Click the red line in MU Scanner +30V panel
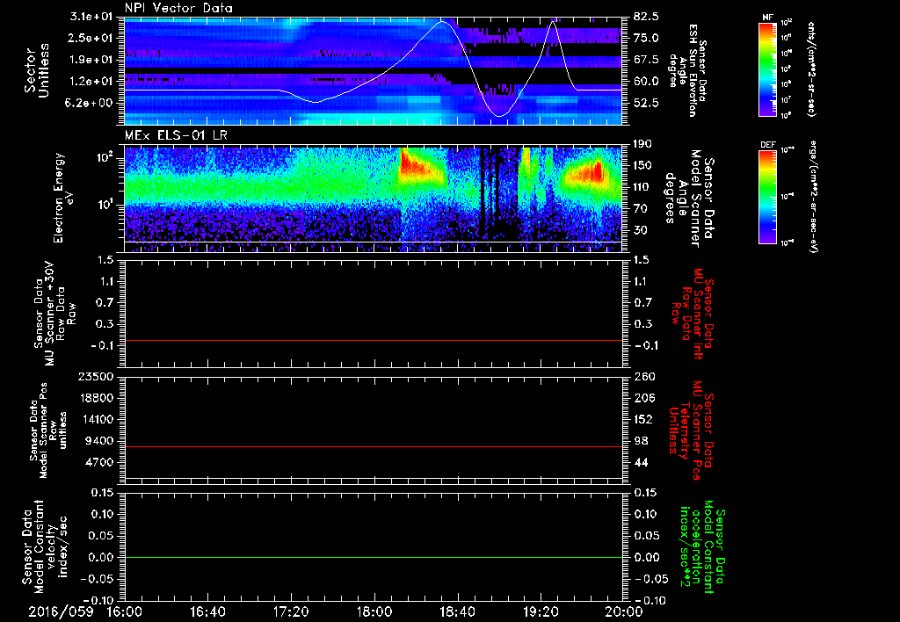Image resolution: width=900 pixels, height=622 pixels. [x=374, y=341]
